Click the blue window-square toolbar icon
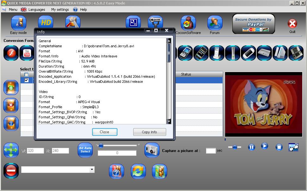This screenshot has height=191, width=307. [133, 22]
